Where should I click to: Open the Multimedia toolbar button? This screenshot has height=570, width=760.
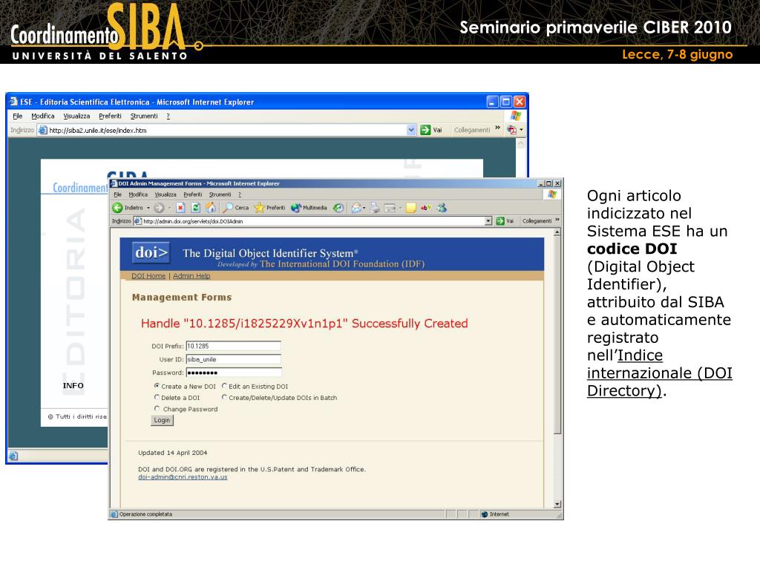click(309, 208)
